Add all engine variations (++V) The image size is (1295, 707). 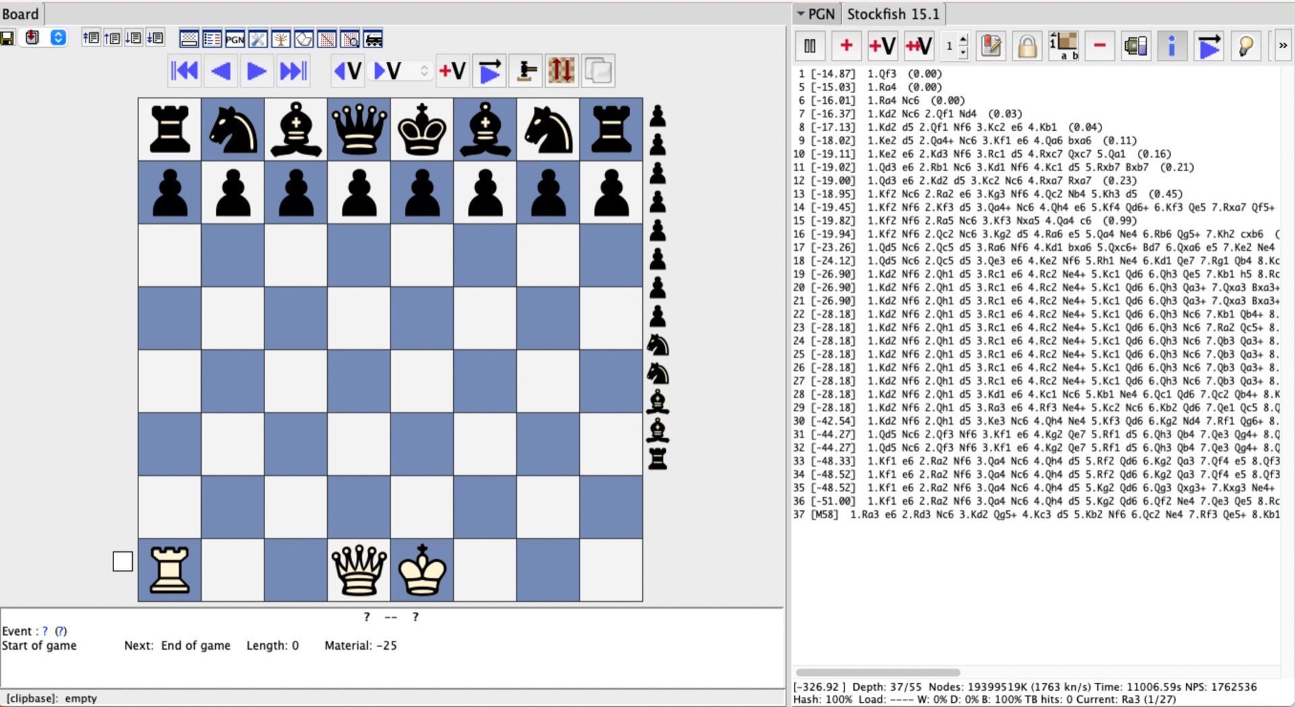[x=919, y=46]
